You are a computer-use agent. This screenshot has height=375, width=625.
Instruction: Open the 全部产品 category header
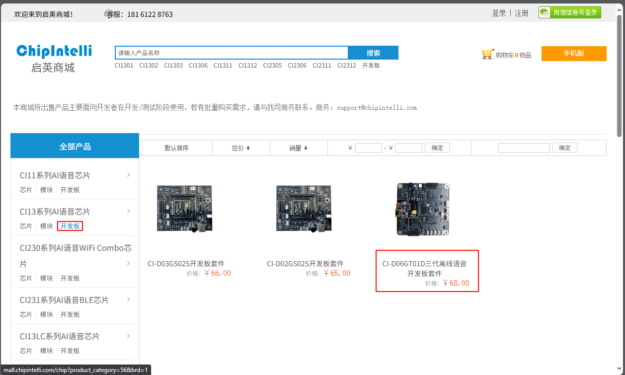coord(75,146)
